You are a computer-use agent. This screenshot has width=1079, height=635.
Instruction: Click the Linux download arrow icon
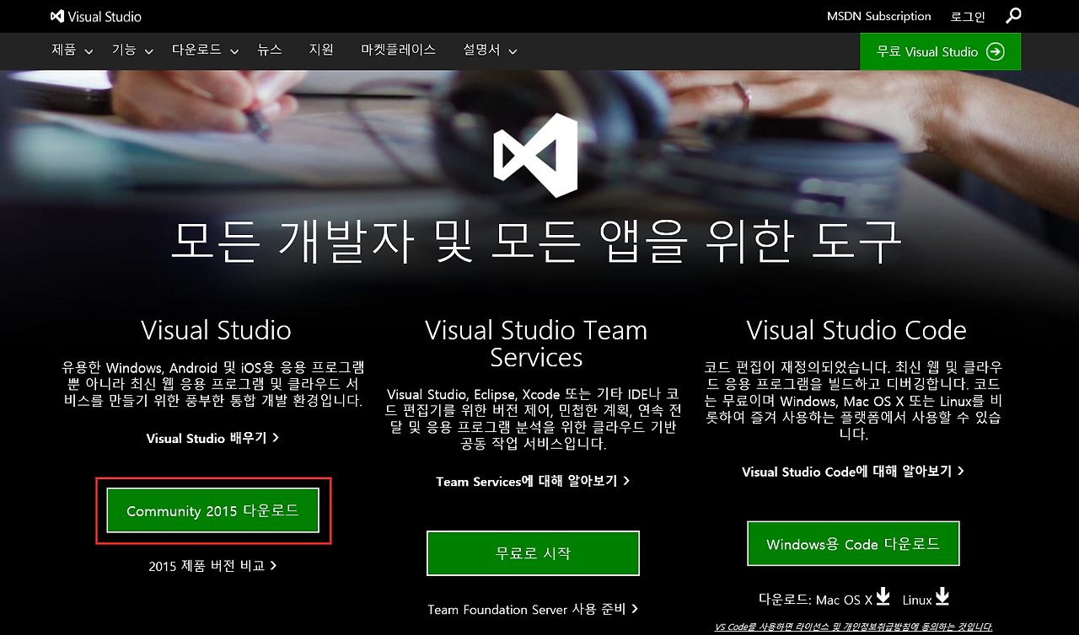coord(942,597)
